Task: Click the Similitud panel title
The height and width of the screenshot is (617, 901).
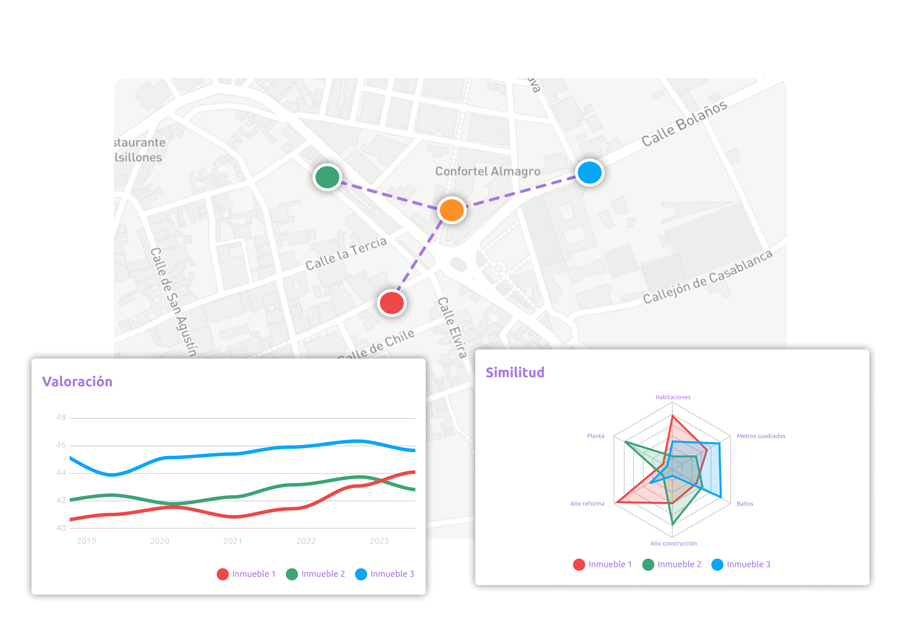Action: pyautogui.click(x=515, y=372)
